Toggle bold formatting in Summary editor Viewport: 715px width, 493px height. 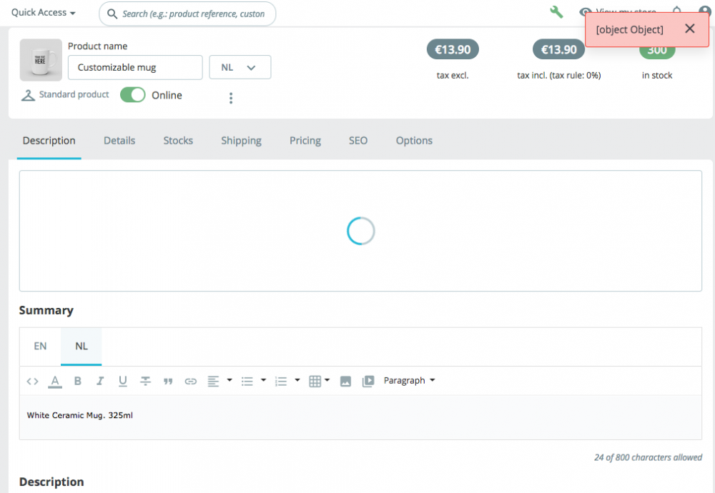77,381
